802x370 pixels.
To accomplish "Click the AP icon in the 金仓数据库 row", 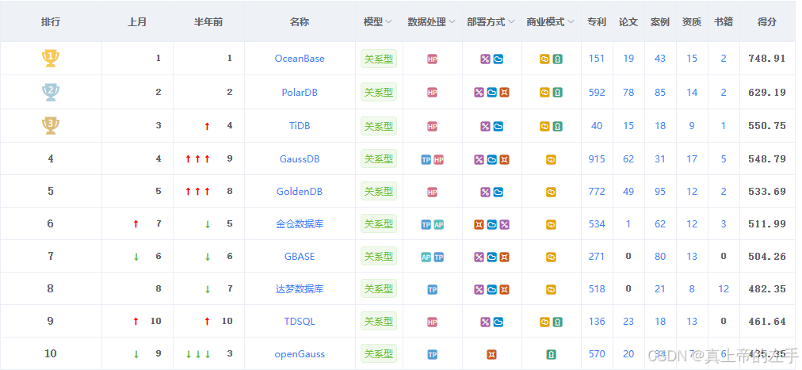I will click(439, 224).
